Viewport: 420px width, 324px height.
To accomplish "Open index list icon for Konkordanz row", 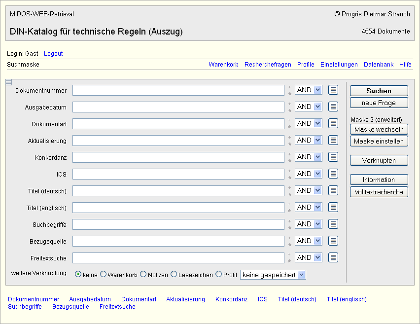I will click(x=333, y=157).
